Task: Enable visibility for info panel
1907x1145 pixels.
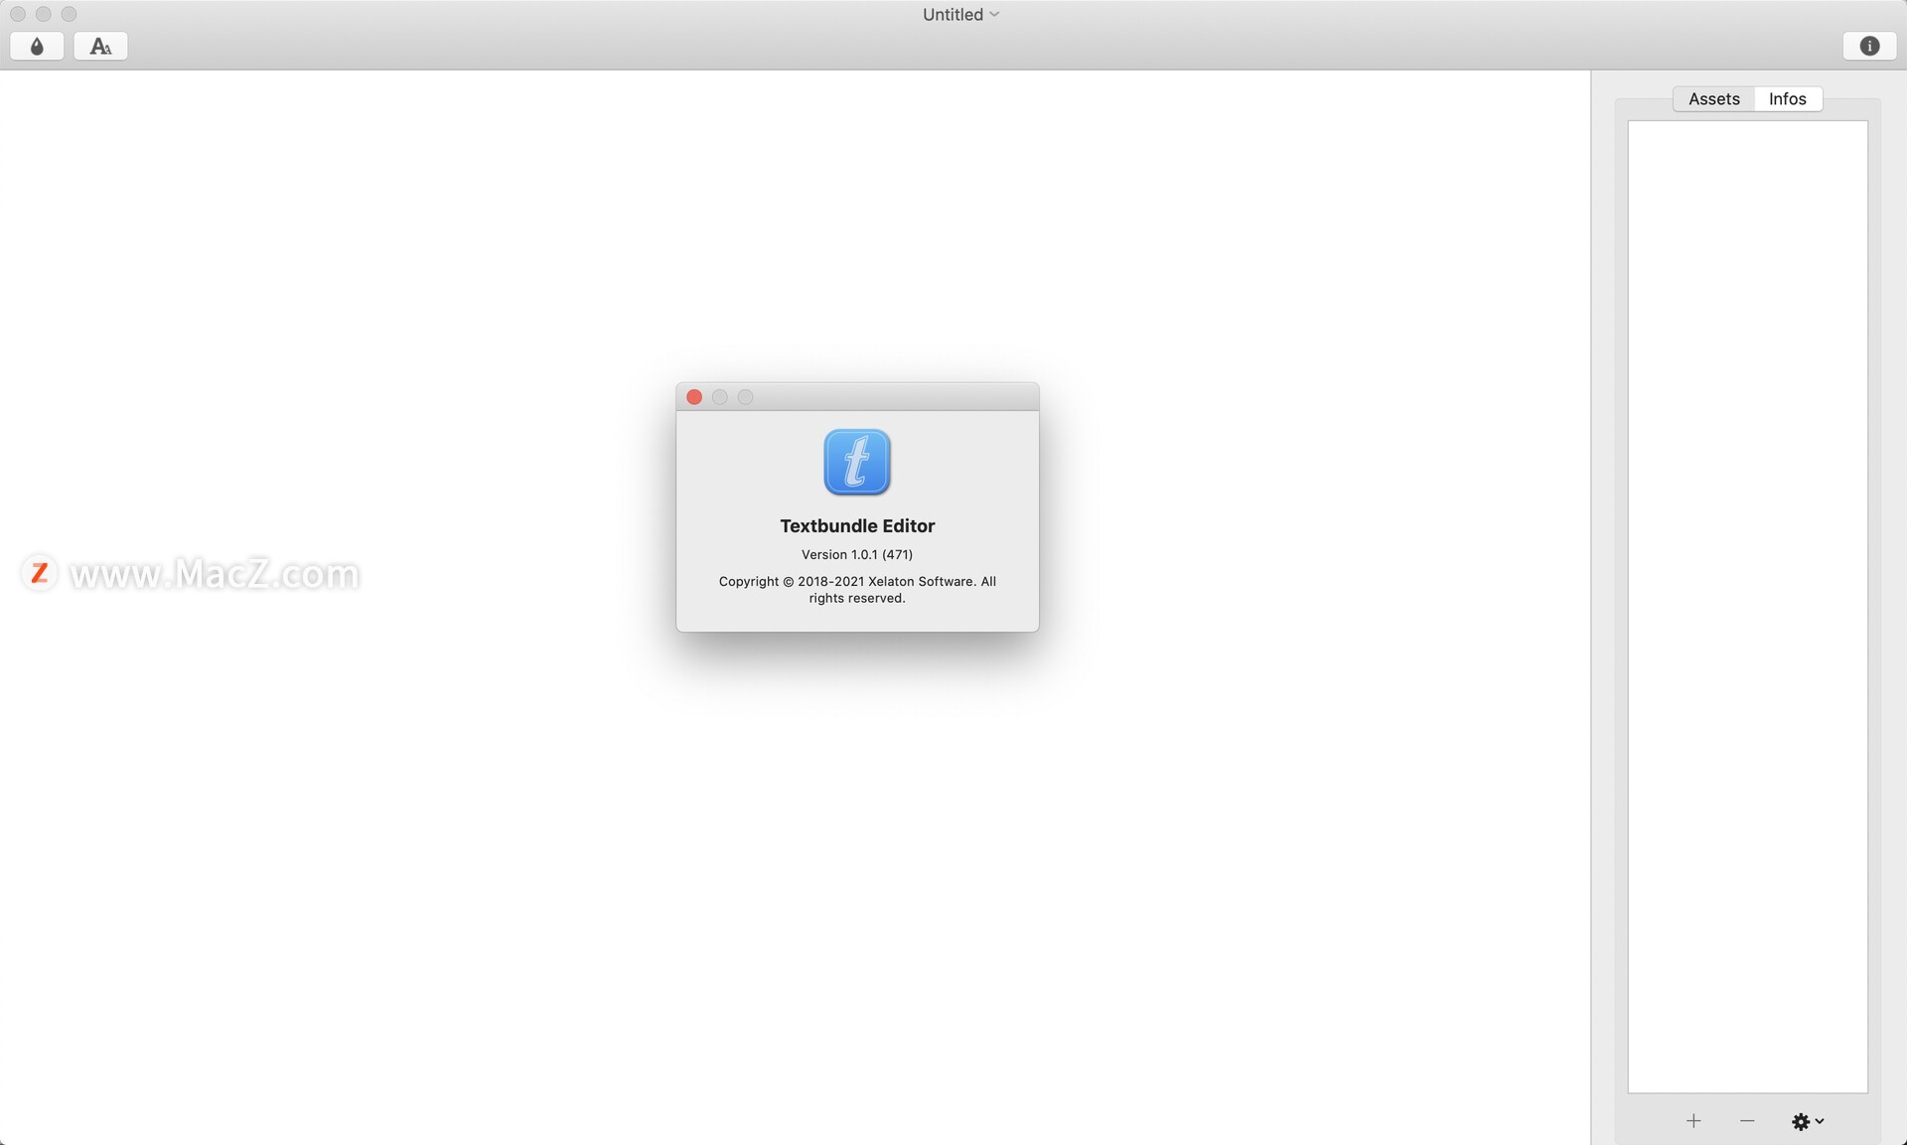Action: click(x=1871, y=45)
